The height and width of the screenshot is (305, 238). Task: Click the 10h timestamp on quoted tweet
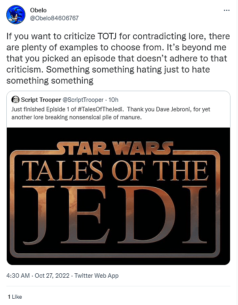[x=114, y=99]
